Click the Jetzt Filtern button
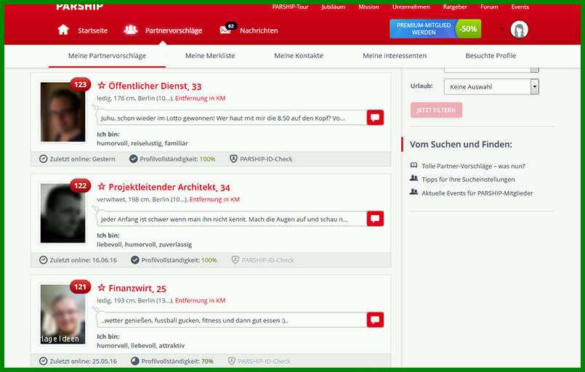This screenshot has height=372, width=585. (x=436, y=110)
